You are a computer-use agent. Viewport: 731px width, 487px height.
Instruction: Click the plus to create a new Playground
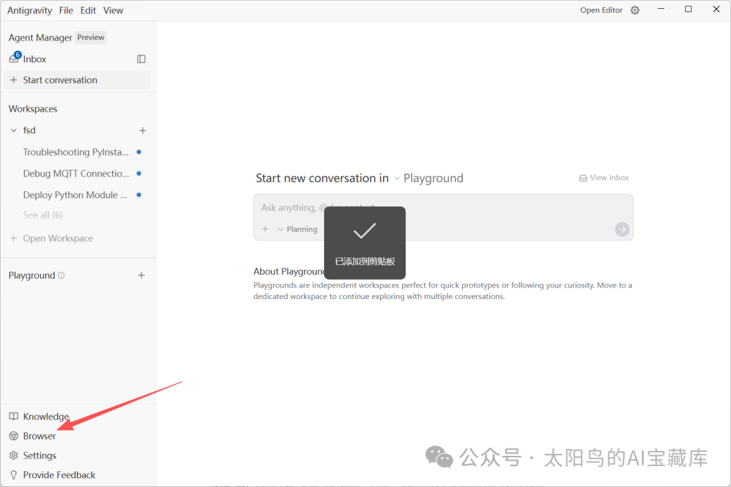[x=141, y=275]
